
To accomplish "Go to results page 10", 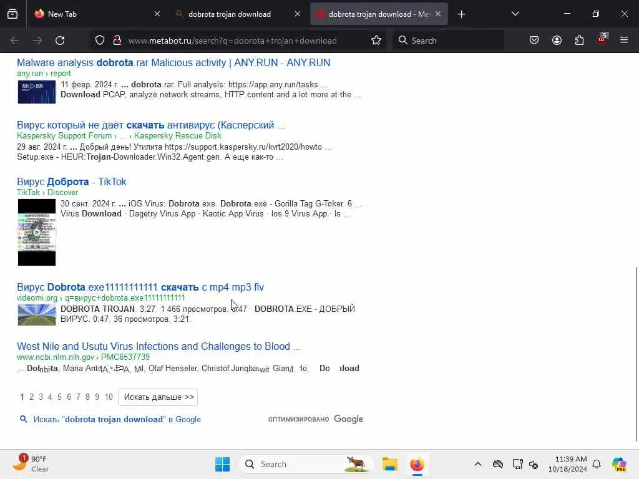I will [x=109, y=397].
